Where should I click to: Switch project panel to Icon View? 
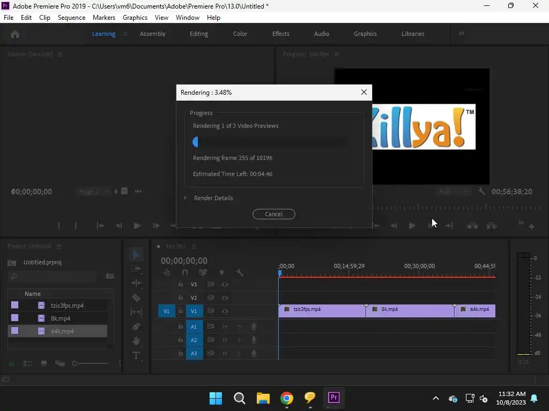(44, 363)
